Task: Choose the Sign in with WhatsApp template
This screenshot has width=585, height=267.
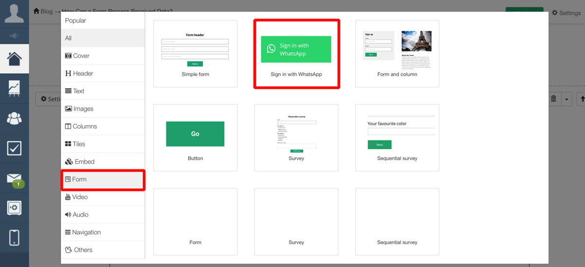Action: pyautogui.click(x=296, y=54)
